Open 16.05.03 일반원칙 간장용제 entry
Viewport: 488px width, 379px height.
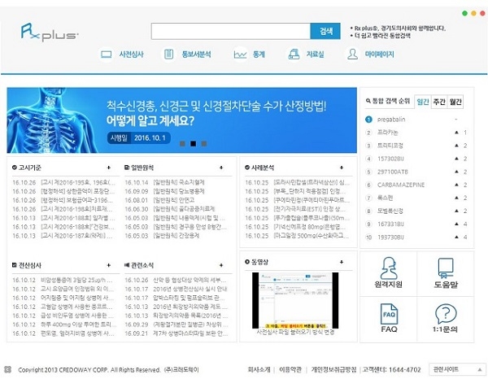[162, 236]
